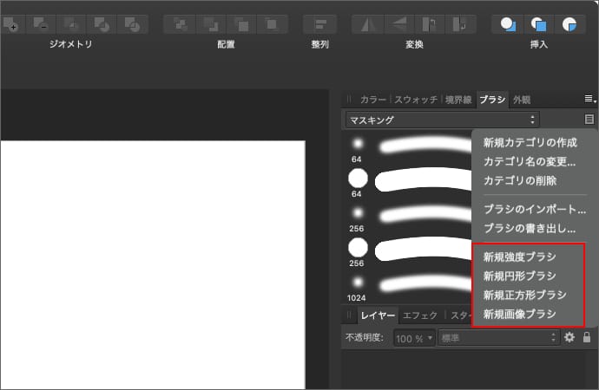Open the マスキング brush category dropdown
This screenshot has height=390, width=599.
click(442, 120)
